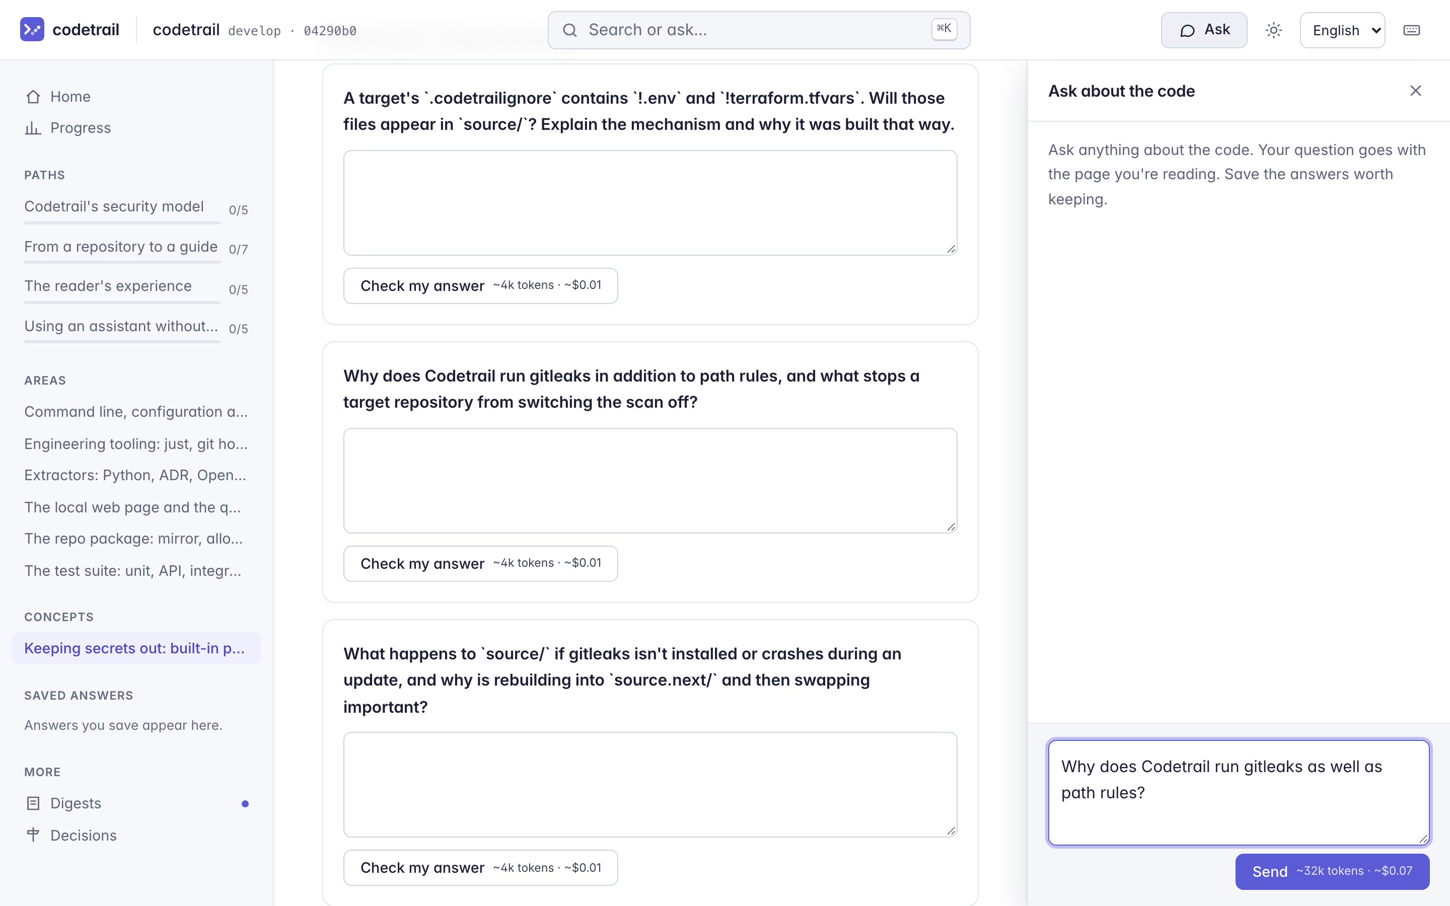Check my answer for source.next question
This screenshot has width=1450, height=906.
tap(480, 868)
